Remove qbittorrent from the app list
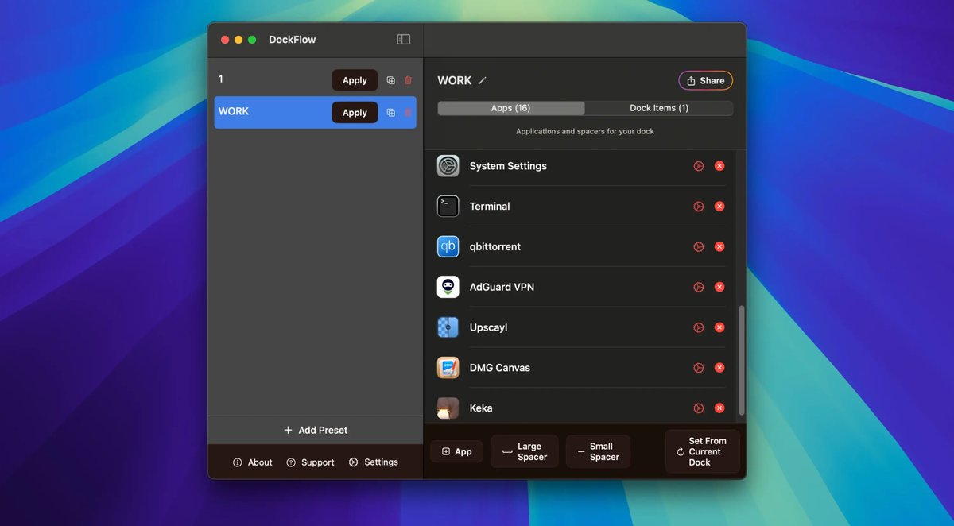 click(x=719, y=246)
